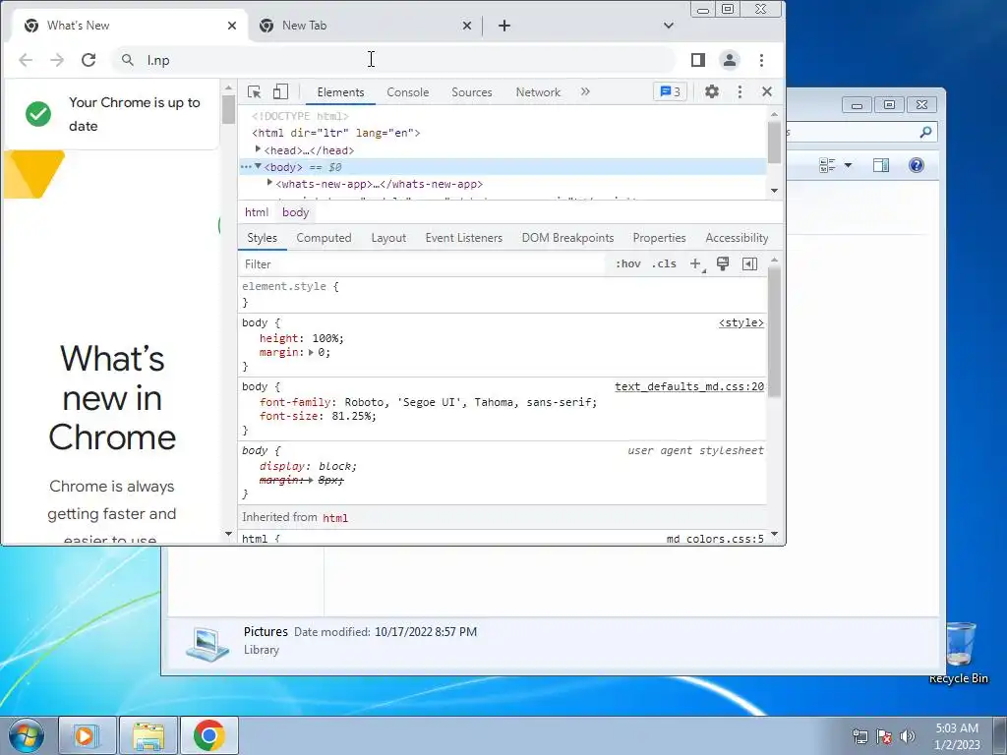The height and width of the screenshot is (755, 1007).
Task: Open the 3 issues badge
Action: click(670, 91)
